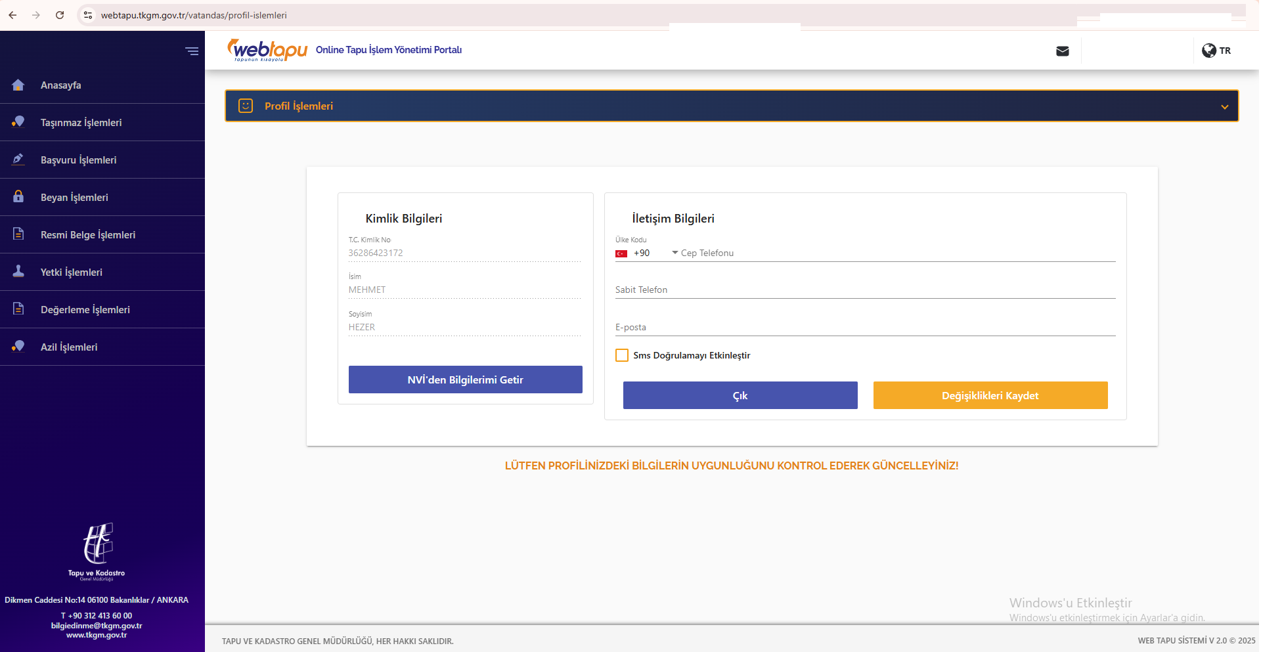Click NVİ'den Bilgilerimi Getir
The width and height of the screenshot is (1261, 652).
465,380
